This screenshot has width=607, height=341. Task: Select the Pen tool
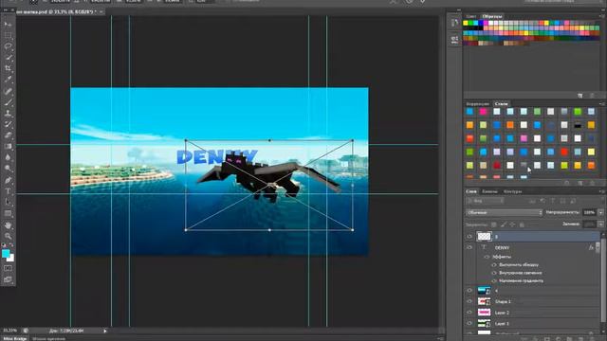[8, 180]
